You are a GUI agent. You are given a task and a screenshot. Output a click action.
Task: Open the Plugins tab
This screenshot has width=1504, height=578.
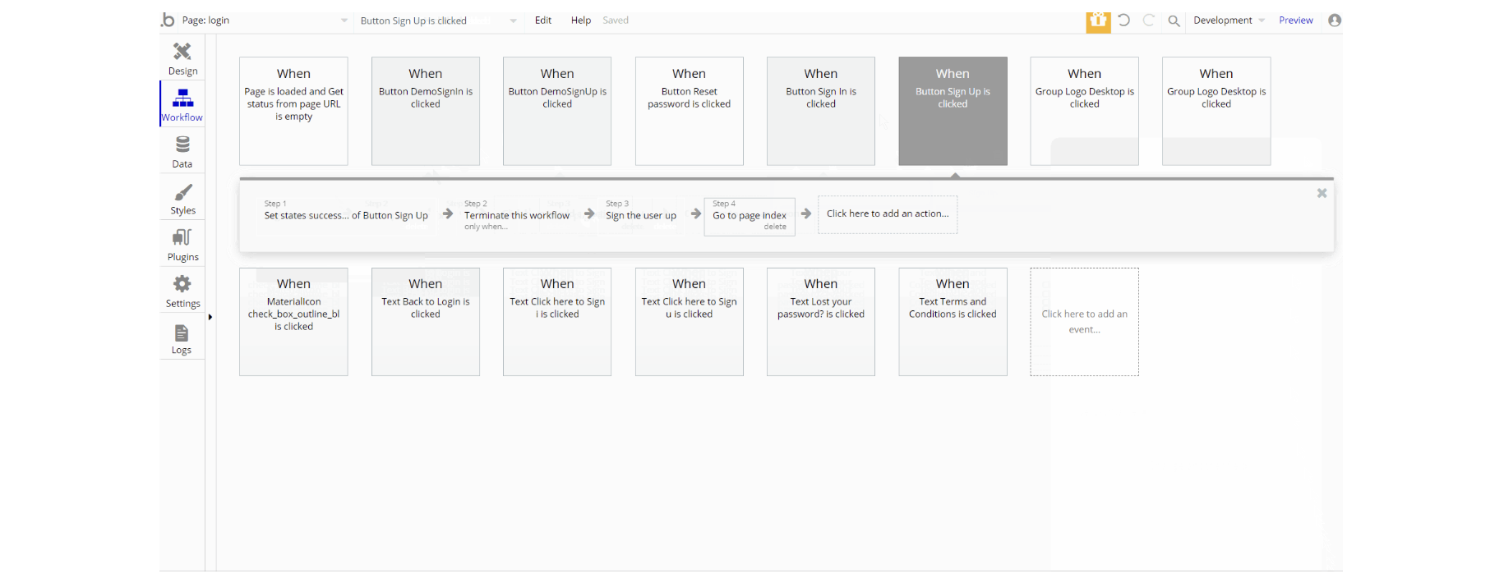point(182,245)
